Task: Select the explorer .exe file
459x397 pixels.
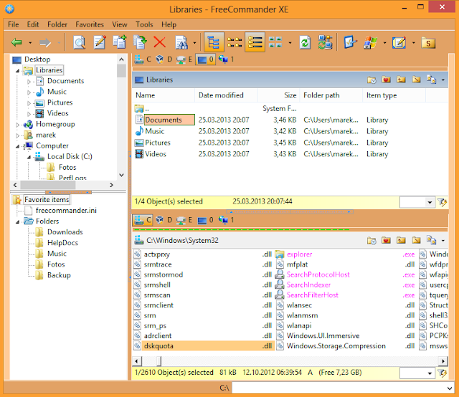Action: click(345, 254)
